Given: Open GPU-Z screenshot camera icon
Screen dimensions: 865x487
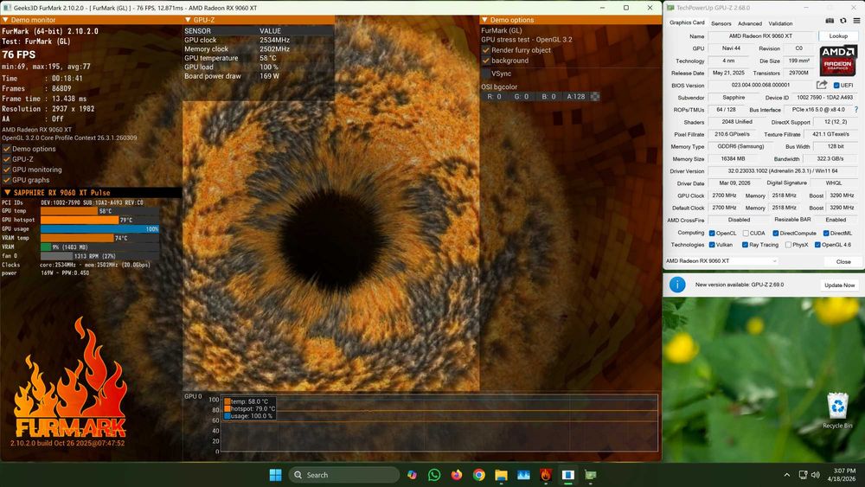Looking at the screenshot, I should (x=830, y=21).
